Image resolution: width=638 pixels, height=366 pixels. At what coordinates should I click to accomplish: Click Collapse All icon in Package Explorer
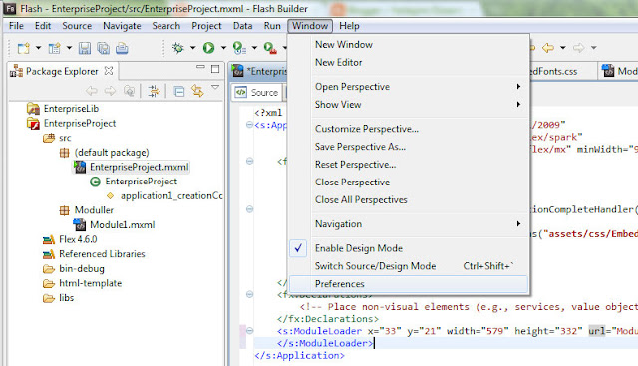coord(179,91)
